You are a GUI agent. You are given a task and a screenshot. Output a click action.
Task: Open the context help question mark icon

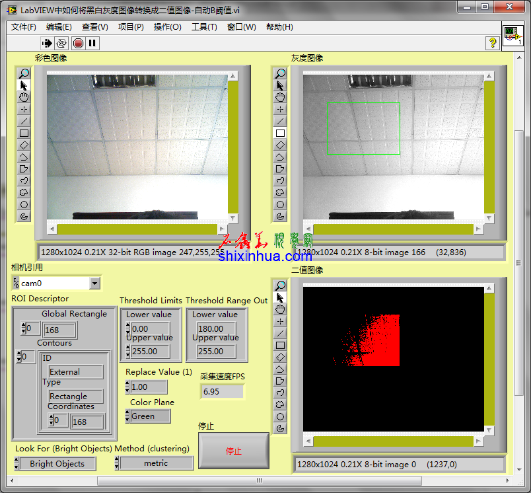click(491, 43)
